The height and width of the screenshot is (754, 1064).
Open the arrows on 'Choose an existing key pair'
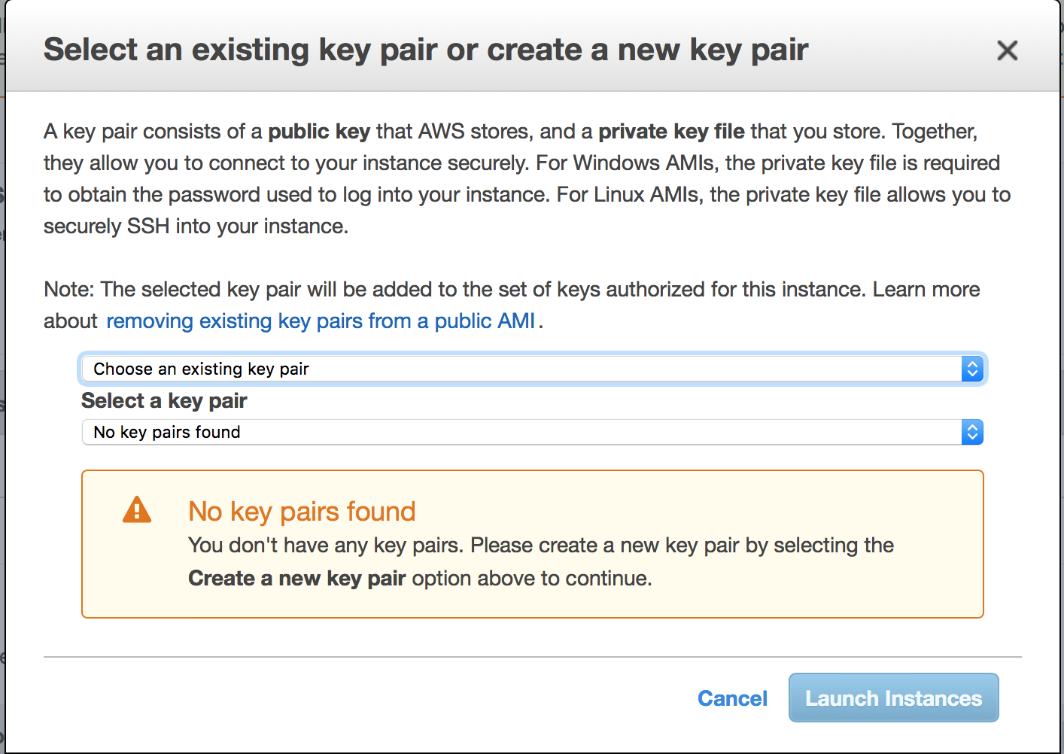pos(972,369)
